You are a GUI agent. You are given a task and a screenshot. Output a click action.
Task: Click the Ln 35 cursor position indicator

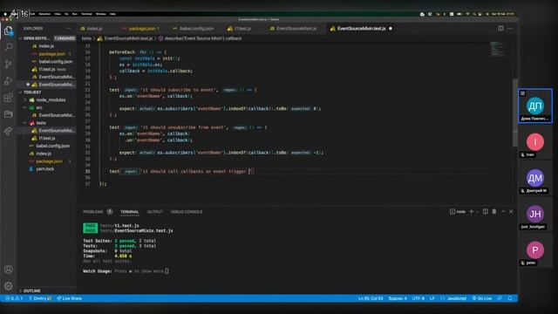pos(371,298)
